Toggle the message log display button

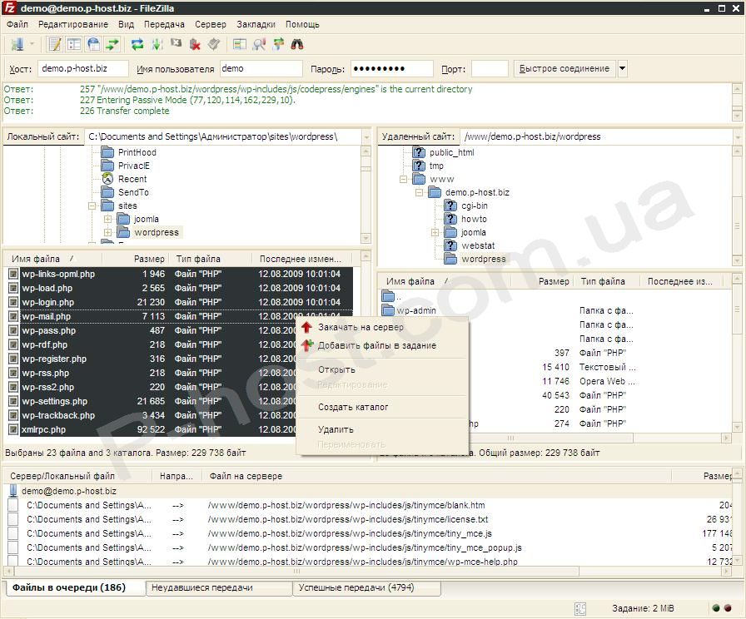point(55,45)
